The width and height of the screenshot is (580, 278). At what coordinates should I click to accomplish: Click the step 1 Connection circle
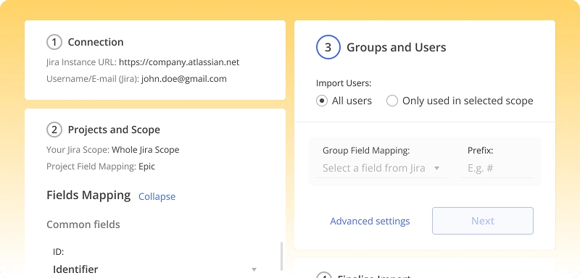54,42
